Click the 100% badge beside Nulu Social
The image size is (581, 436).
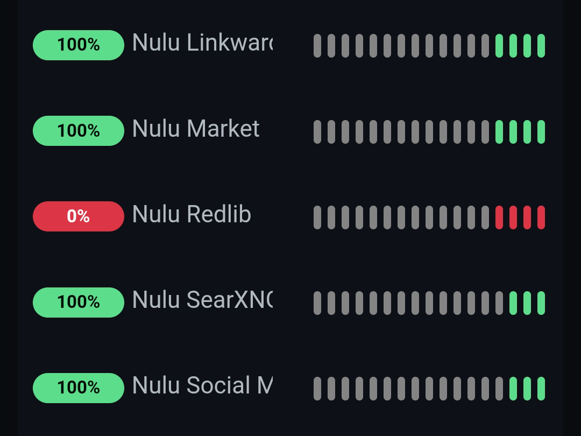click(79, 388)
